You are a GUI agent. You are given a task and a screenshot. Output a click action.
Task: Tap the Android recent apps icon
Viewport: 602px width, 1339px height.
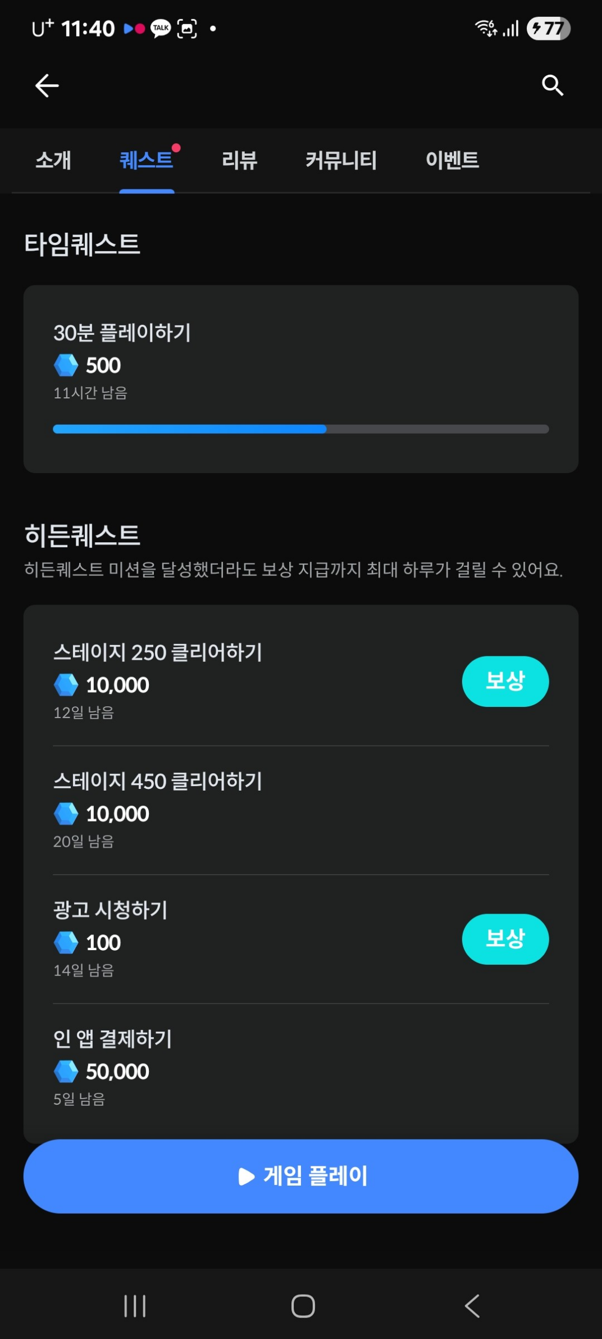135,1306
